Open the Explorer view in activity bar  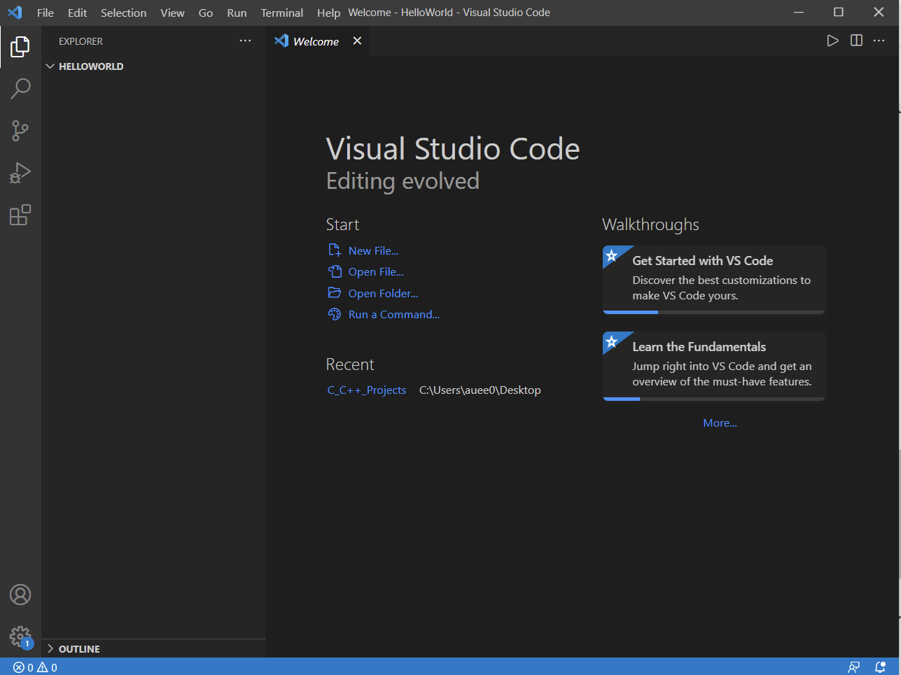point(20,47)
